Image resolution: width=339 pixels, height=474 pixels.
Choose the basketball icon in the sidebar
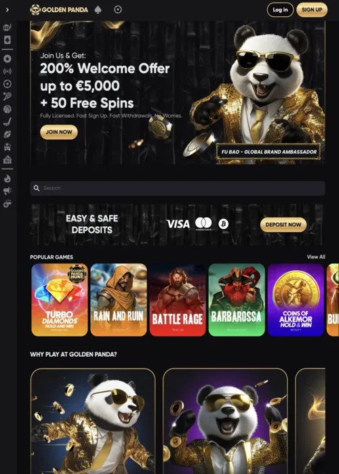(7, 109)
